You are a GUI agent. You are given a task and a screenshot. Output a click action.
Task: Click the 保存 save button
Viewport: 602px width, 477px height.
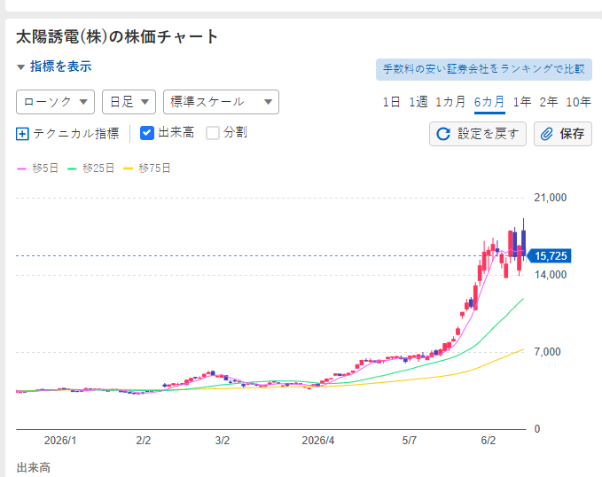(563, 134)
